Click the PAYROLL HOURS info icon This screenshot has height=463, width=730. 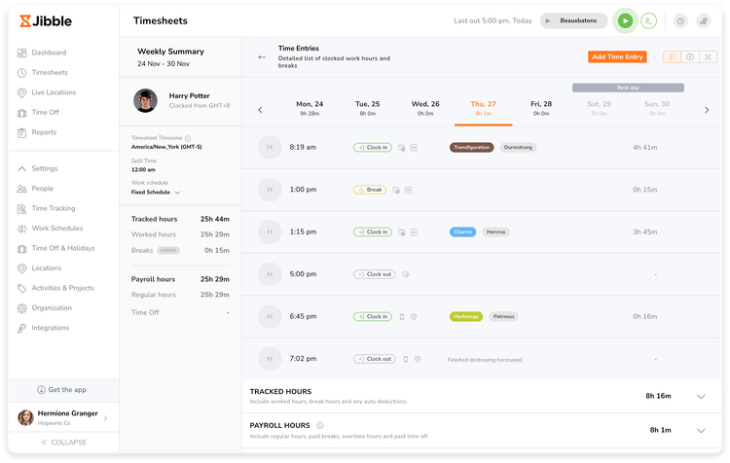pos(320,426)
